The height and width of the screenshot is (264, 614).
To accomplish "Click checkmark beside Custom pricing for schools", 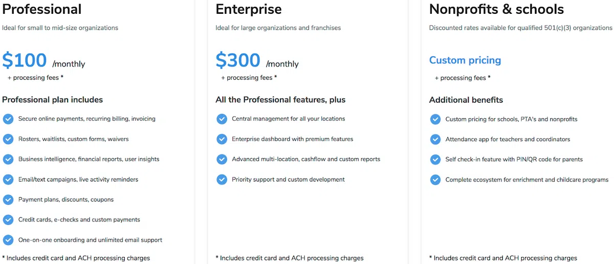I will (435, 119).
